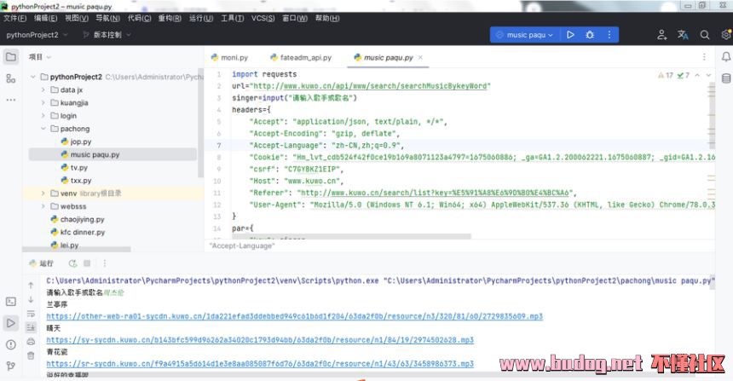The width and height of the screenshot is (733, 381).
Task: Open Run tool window icon in left sidebar
Action: tap(11, 323)
